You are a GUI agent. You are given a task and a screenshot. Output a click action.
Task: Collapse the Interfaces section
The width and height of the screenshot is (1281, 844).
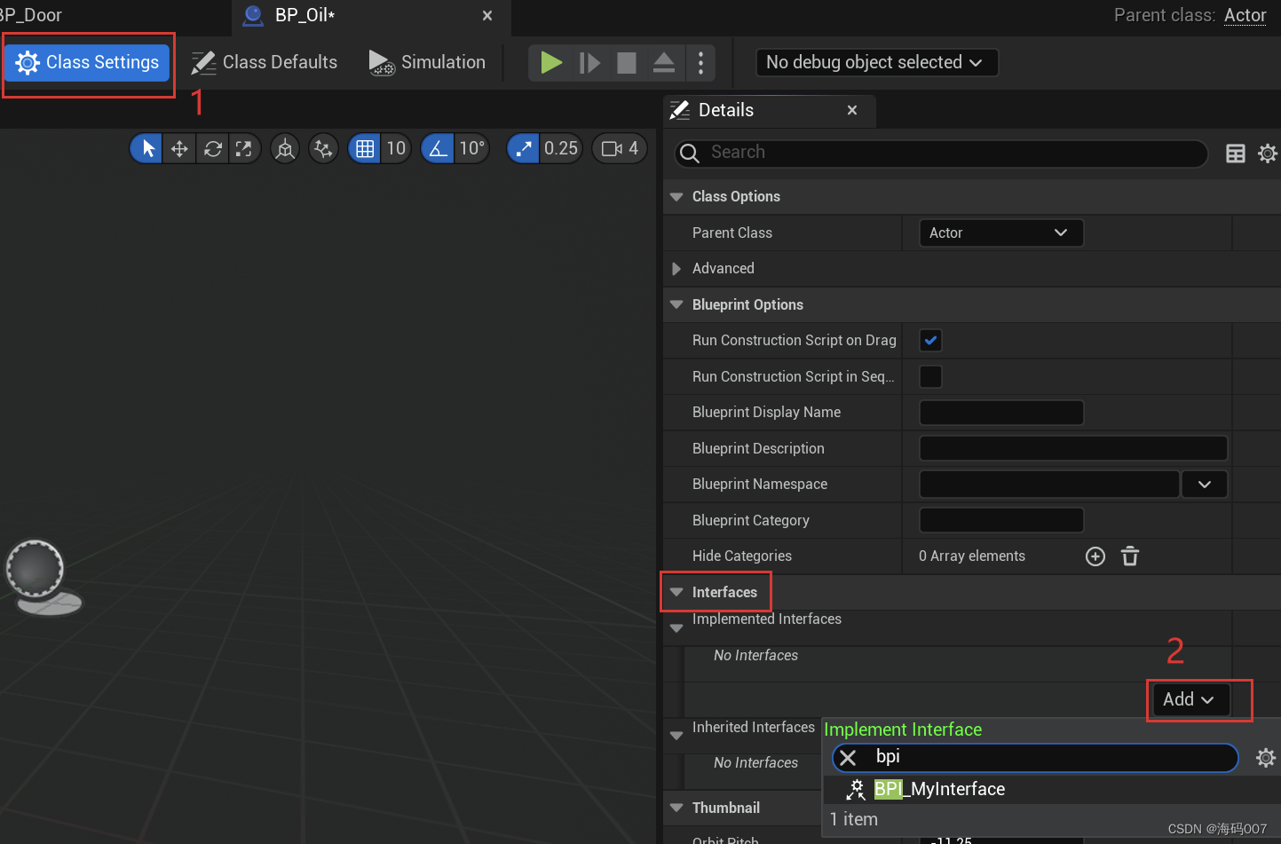click(676, 592)
